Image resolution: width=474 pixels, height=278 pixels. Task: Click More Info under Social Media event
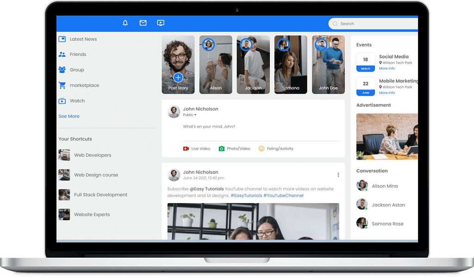[387, 68]
